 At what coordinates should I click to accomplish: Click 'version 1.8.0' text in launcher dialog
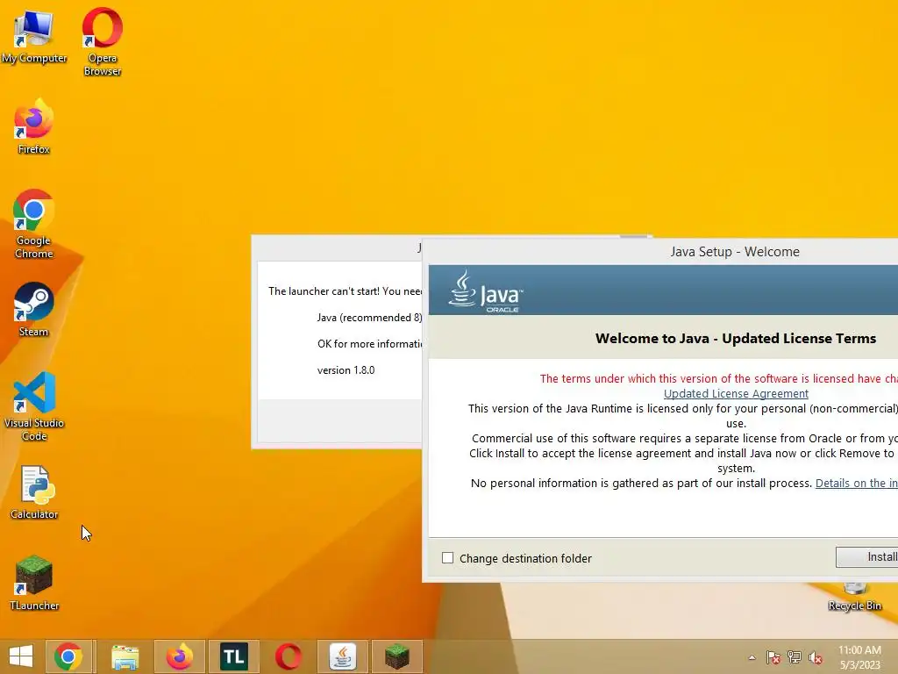(x=346, y=370)
